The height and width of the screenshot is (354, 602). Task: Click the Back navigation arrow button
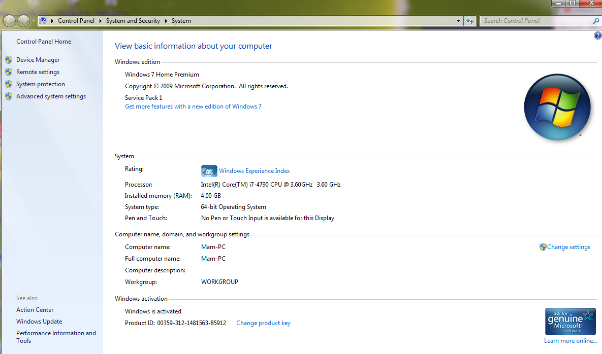[x=9, y=21]
